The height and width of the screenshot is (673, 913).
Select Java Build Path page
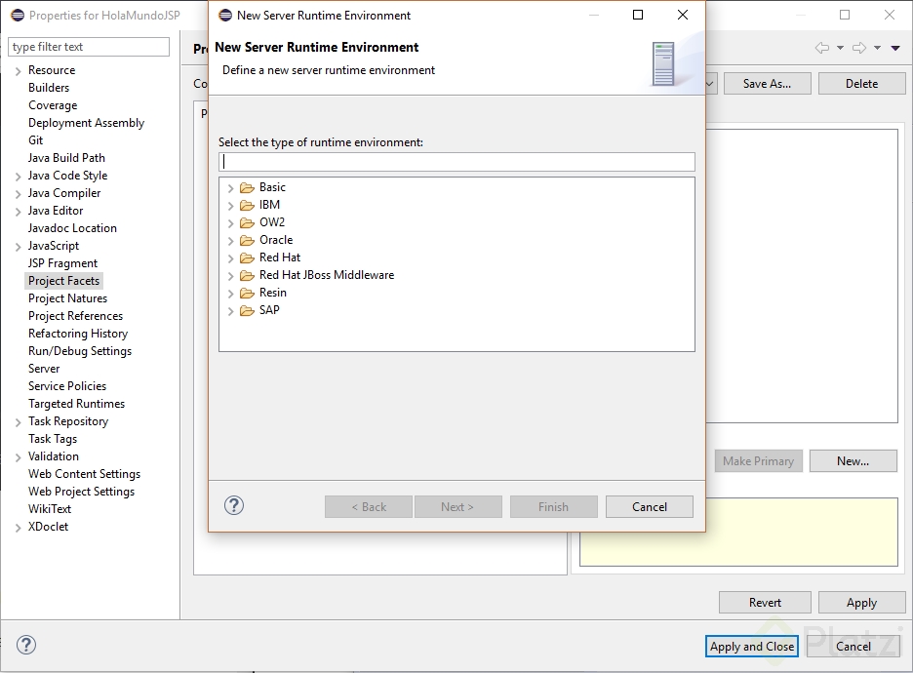66,158
